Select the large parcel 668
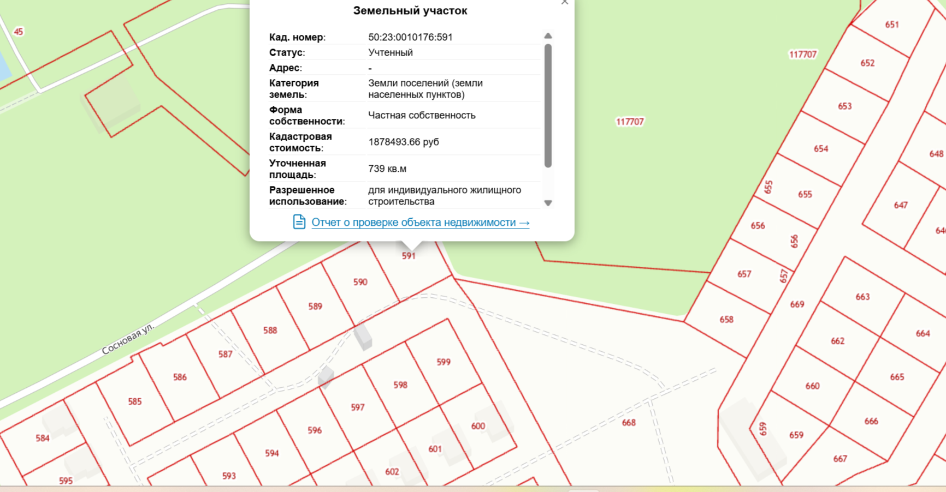This screenshot has width=946, height=492. 629,423
